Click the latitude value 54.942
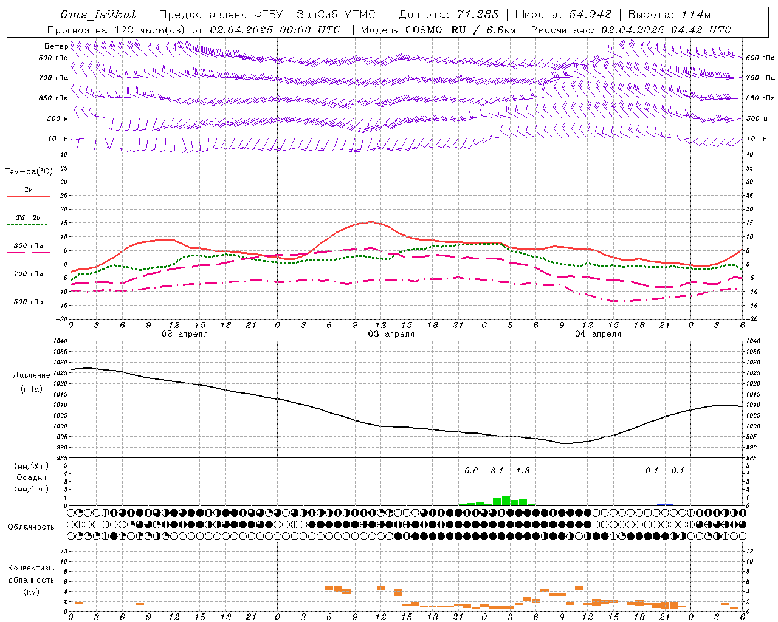The height and width of the screenshot is (622, 778). coord(590,15)
